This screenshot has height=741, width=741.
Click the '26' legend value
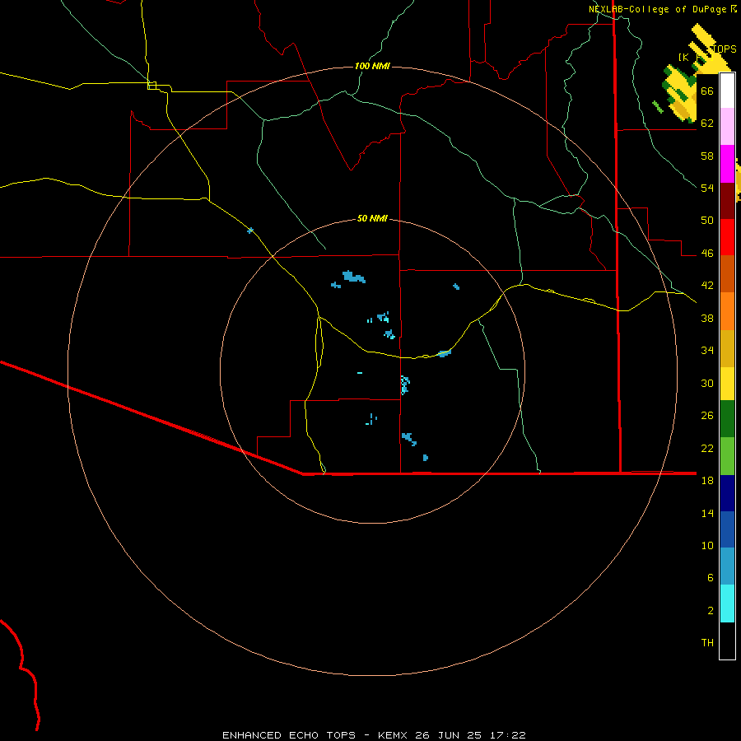[x=707, y=416]
